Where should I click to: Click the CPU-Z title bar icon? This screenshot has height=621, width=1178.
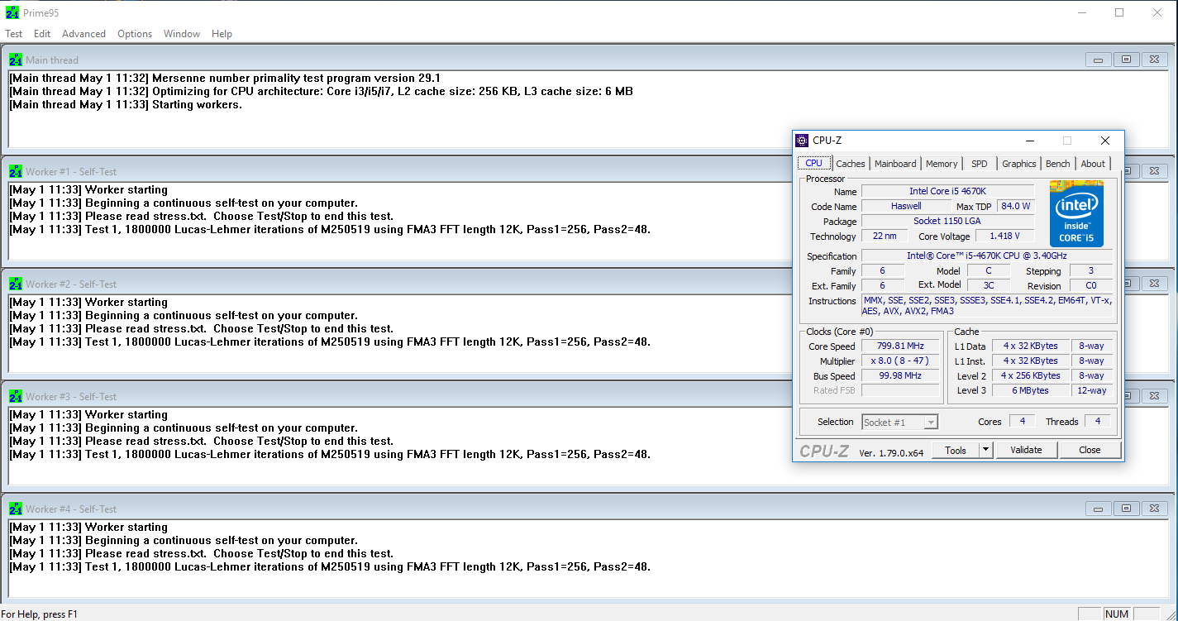coord(802,141)
